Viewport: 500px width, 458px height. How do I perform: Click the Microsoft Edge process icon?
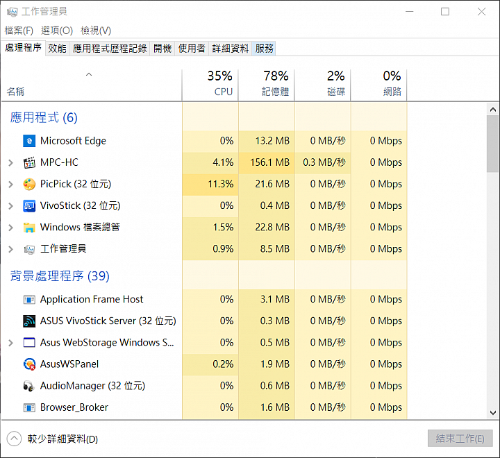point(29,141)
